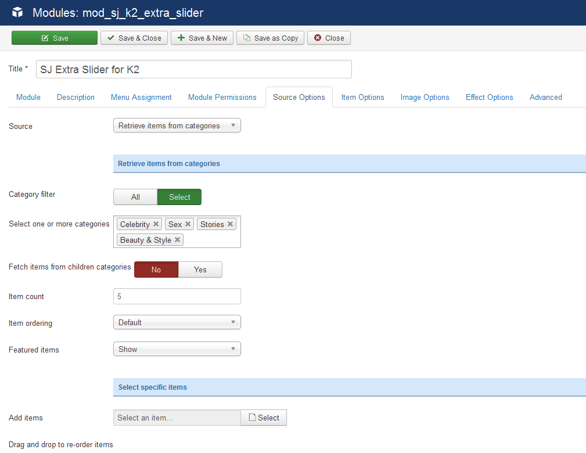Set Category filter to All
The height and width of the screenshot is (453, 586).
[135, 197]
